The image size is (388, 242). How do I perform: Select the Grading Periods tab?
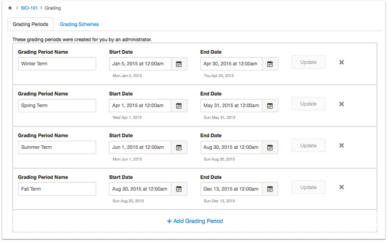click(30, 24)
